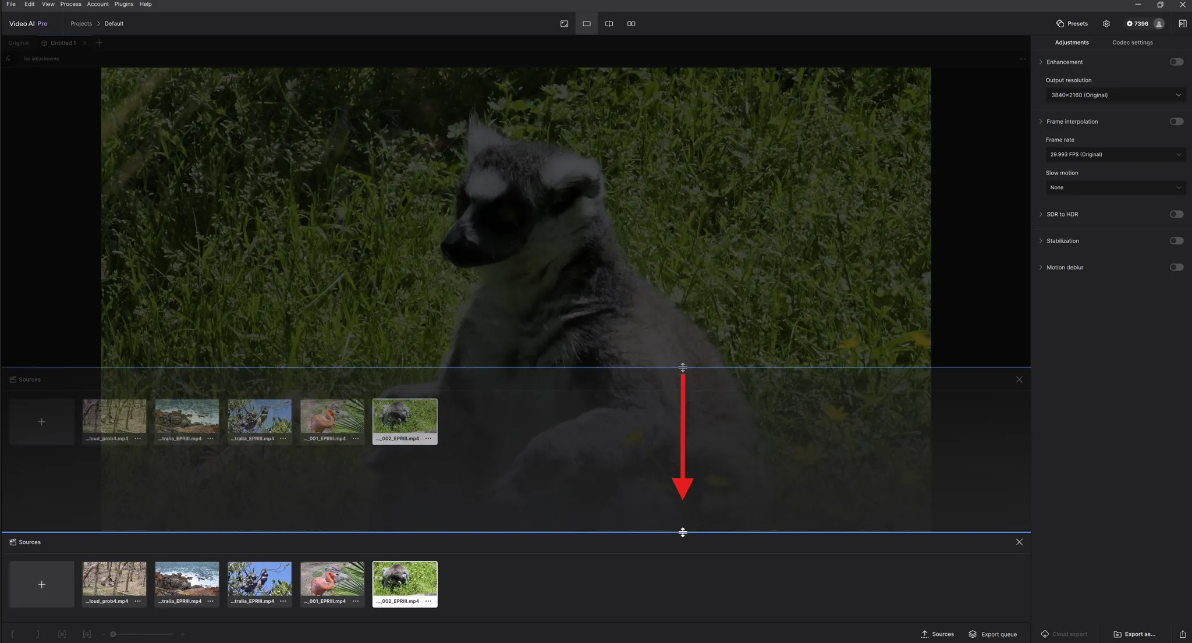Enable the Enhancement toggle
The width and height of the screenshot is (1192, 643).
click(1176, 62)
